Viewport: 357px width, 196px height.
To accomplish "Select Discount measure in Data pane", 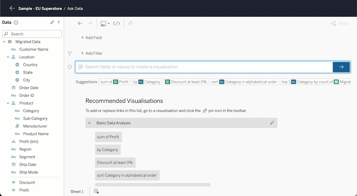I will (27, 183).
